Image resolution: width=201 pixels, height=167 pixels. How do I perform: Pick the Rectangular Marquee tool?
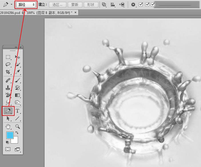(8, 57)
